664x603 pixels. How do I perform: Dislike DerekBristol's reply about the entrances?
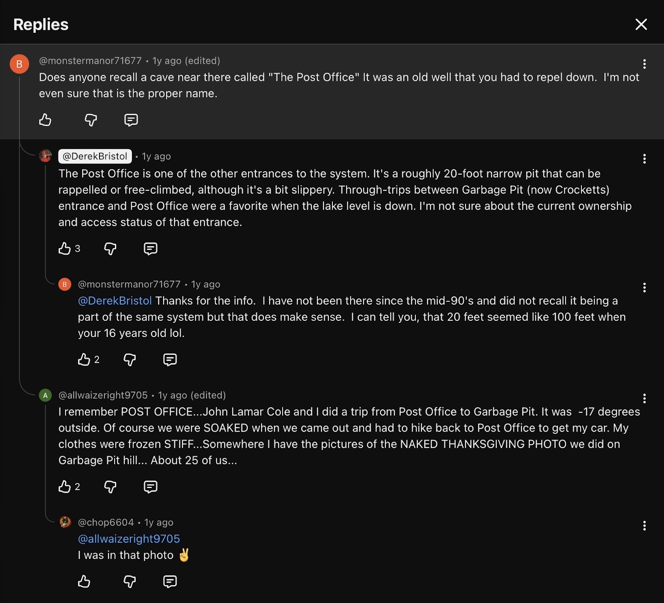[x=110, y=249]
